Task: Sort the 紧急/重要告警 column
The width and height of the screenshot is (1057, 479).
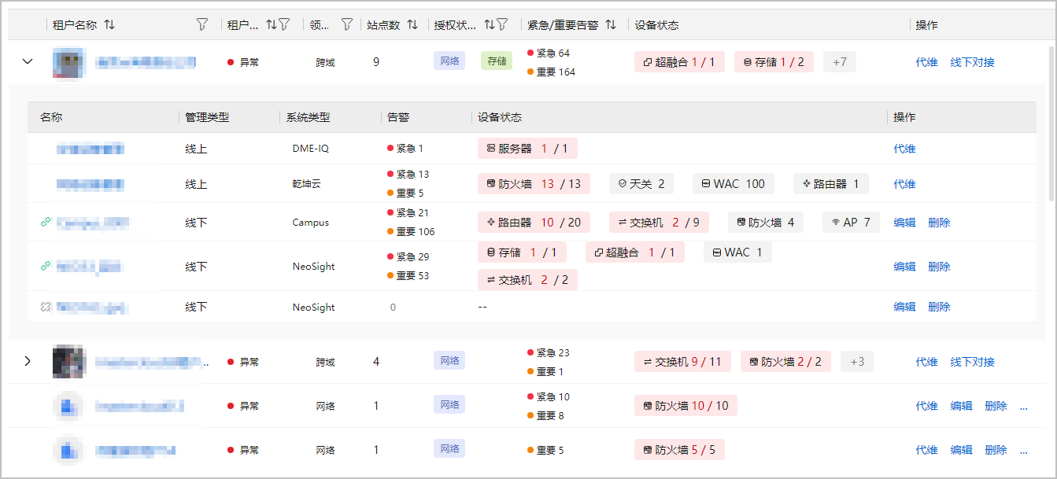Action: pos(611,25)
